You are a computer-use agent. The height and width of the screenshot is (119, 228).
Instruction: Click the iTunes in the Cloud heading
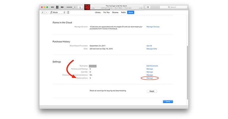(62, 22)
